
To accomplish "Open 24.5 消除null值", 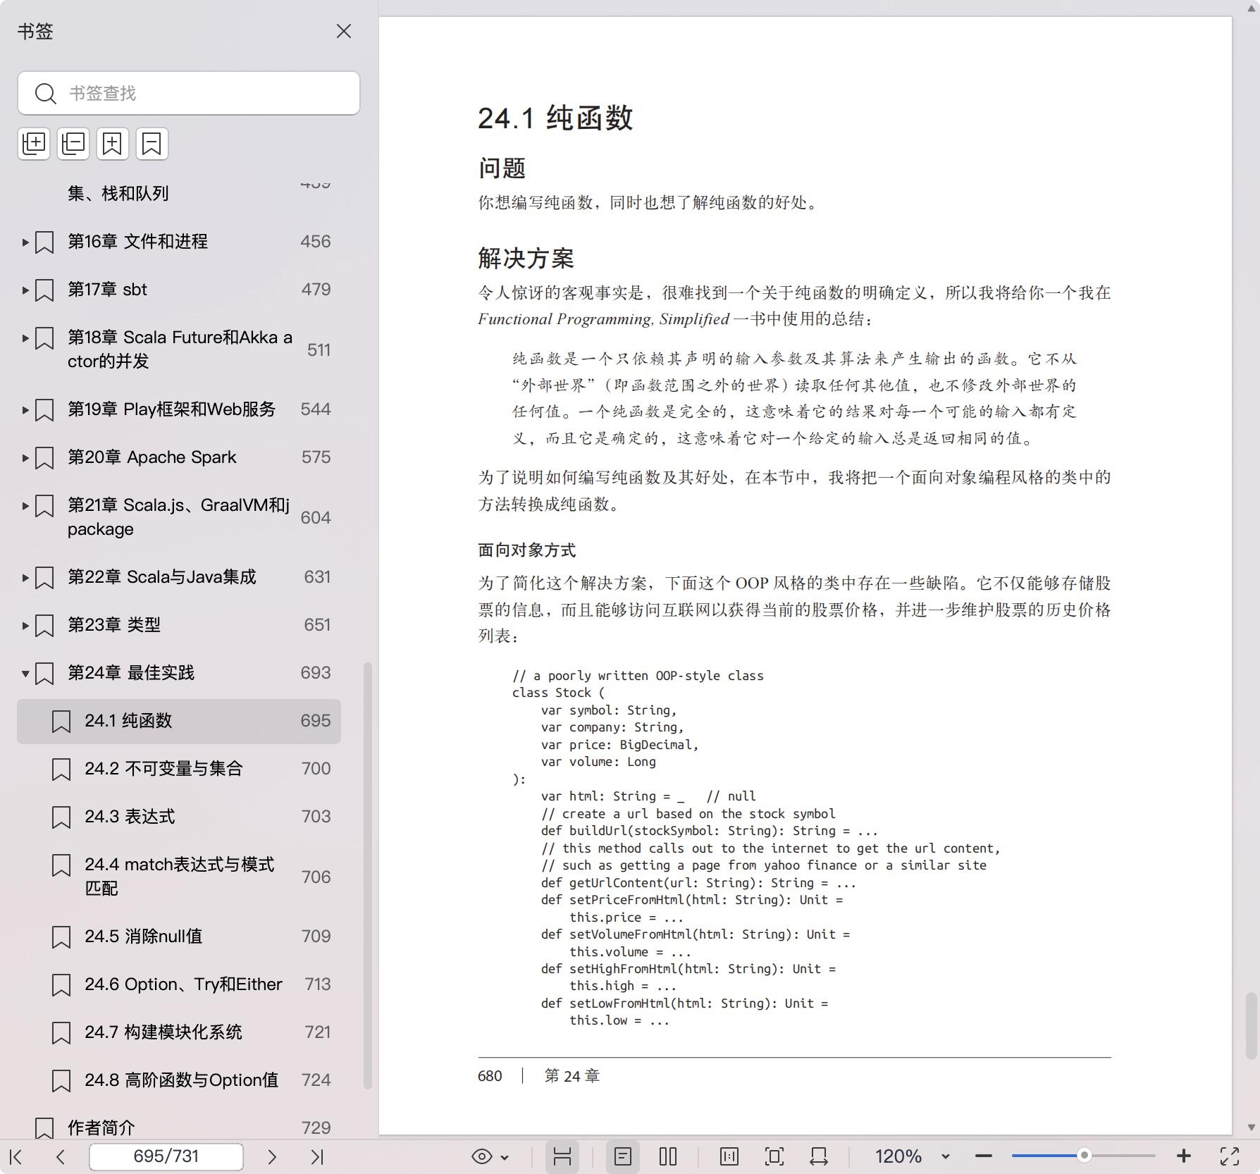I will click(x=143, y=937).
